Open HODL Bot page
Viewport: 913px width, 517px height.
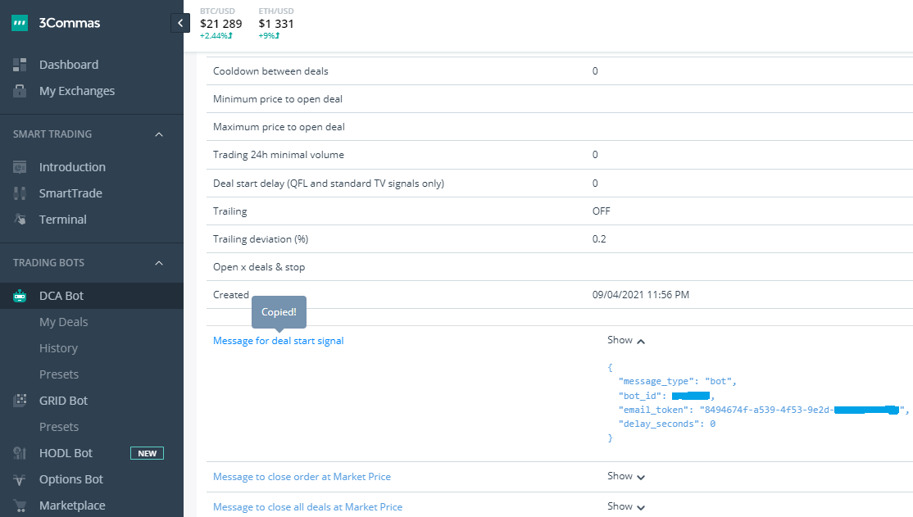point(66,453)
